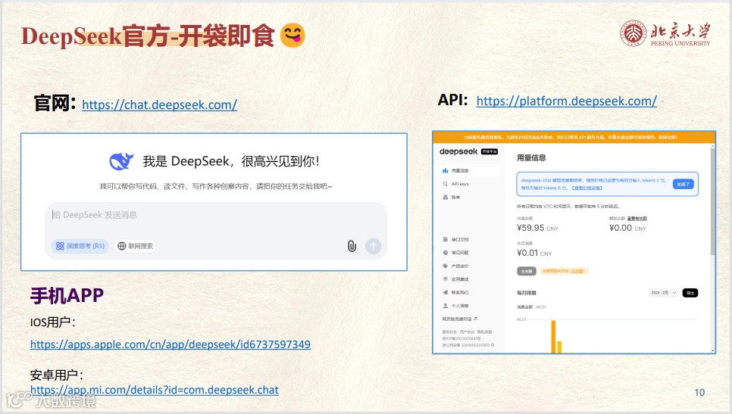This screenshot has width=732, height=414.
Task: Click the black 导出 export button
Action: point(690,293)
